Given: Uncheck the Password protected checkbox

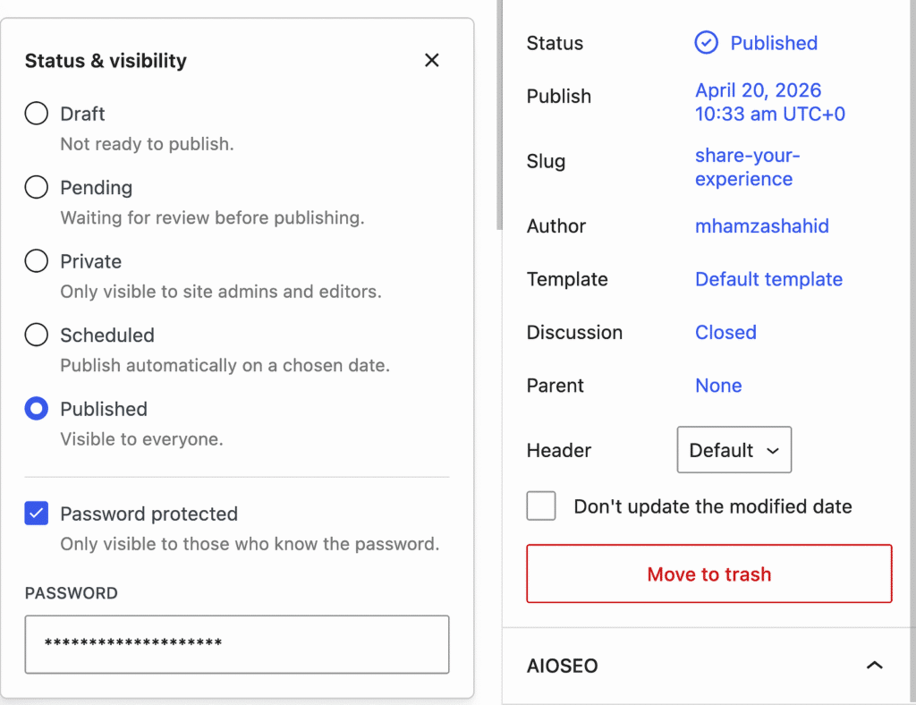Looking at the screenshot, I should click(x=36, y=514).
